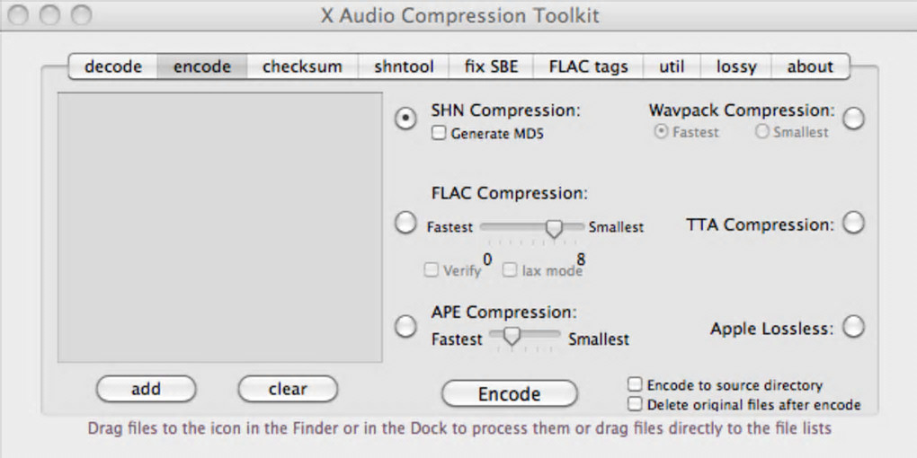Image resolution: width=917 pixels, height=458 pixels.
Task: Select the APE Compression radio button
Action: 406,325
